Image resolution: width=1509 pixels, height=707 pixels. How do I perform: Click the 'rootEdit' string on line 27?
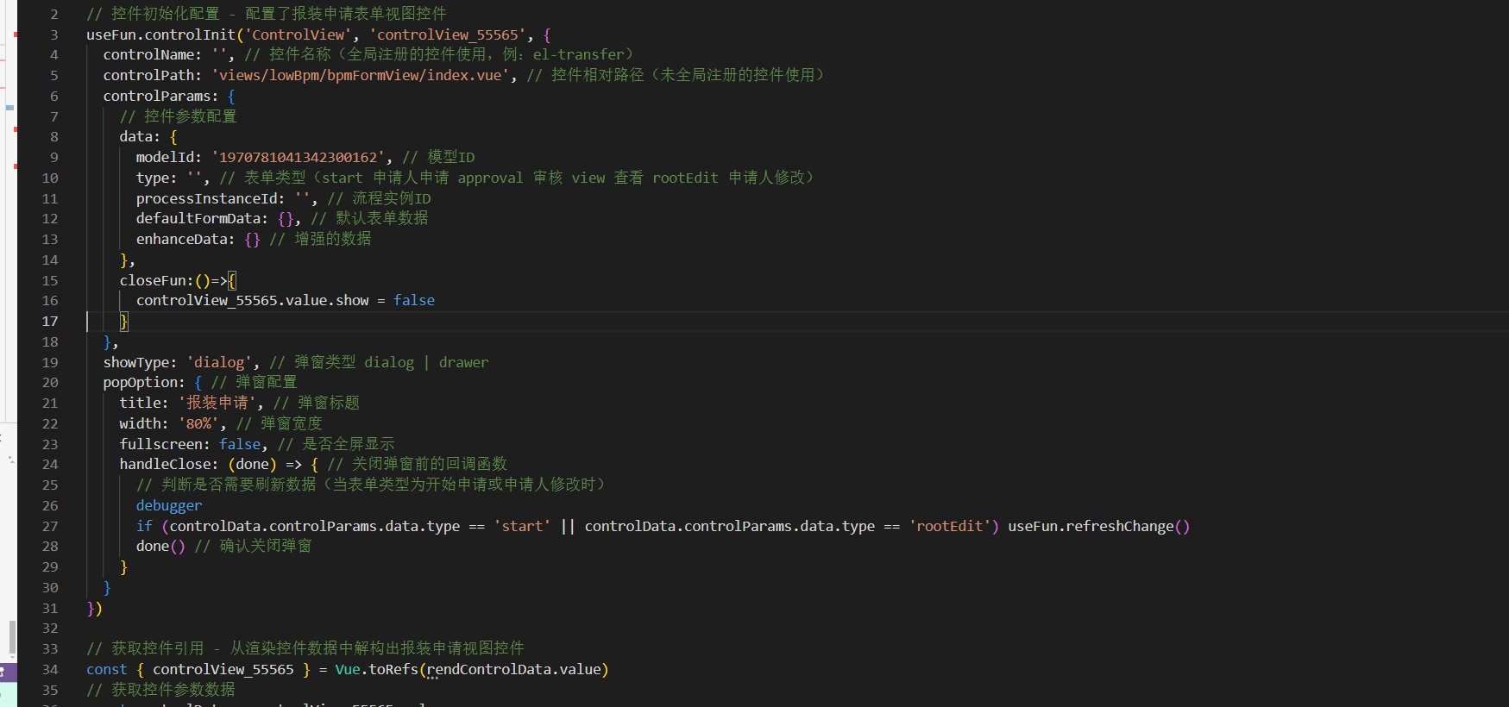(949, 527)
